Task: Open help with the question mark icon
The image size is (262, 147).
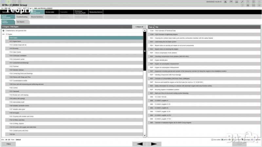Action: [x=248, y=2]
